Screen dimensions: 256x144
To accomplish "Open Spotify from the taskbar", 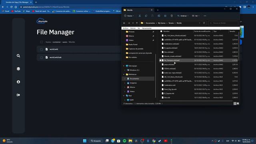I will click(124, 141).
